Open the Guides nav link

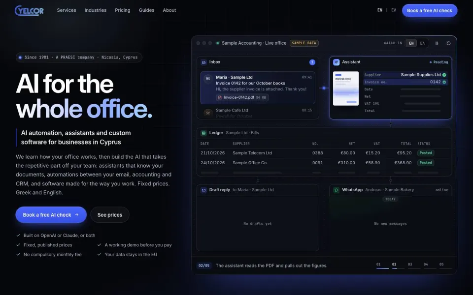click(147, 10)
